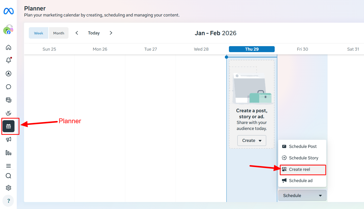The height and width of the screenshot is (209, 364).
Task: Open the Insights bar chart icon
Action: coord(9,153)
